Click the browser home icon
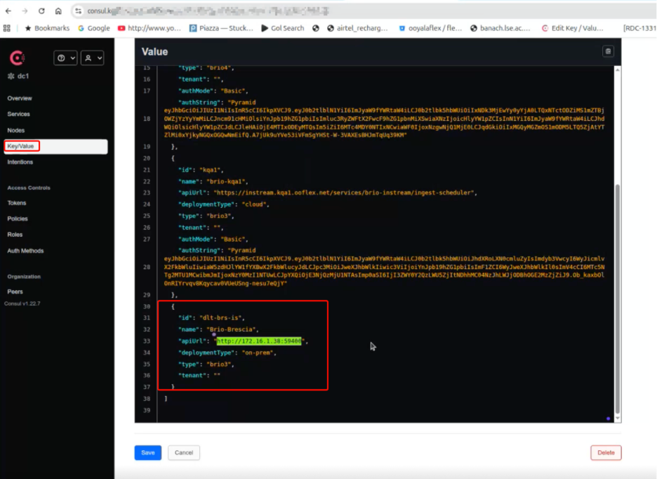This screenshot has height=479, width=657. click(x=58, y=11)
